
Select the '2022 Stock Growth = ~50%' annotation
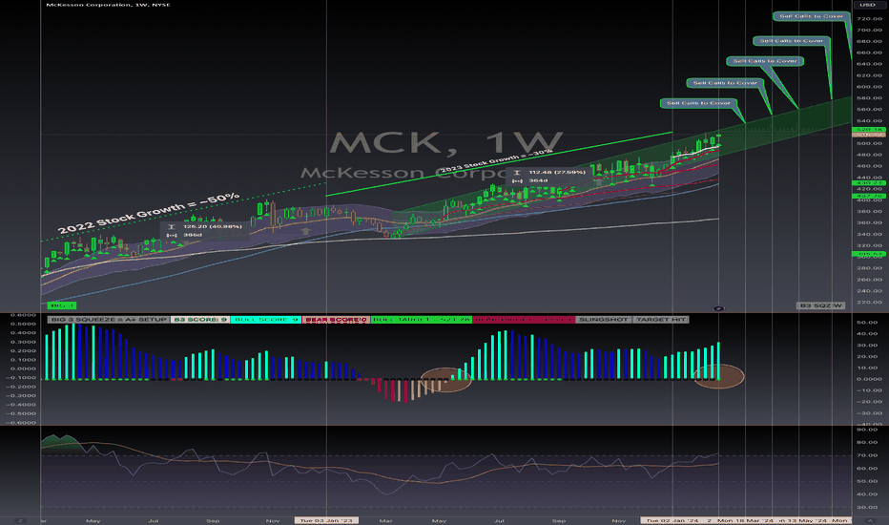tap(149, 214)
